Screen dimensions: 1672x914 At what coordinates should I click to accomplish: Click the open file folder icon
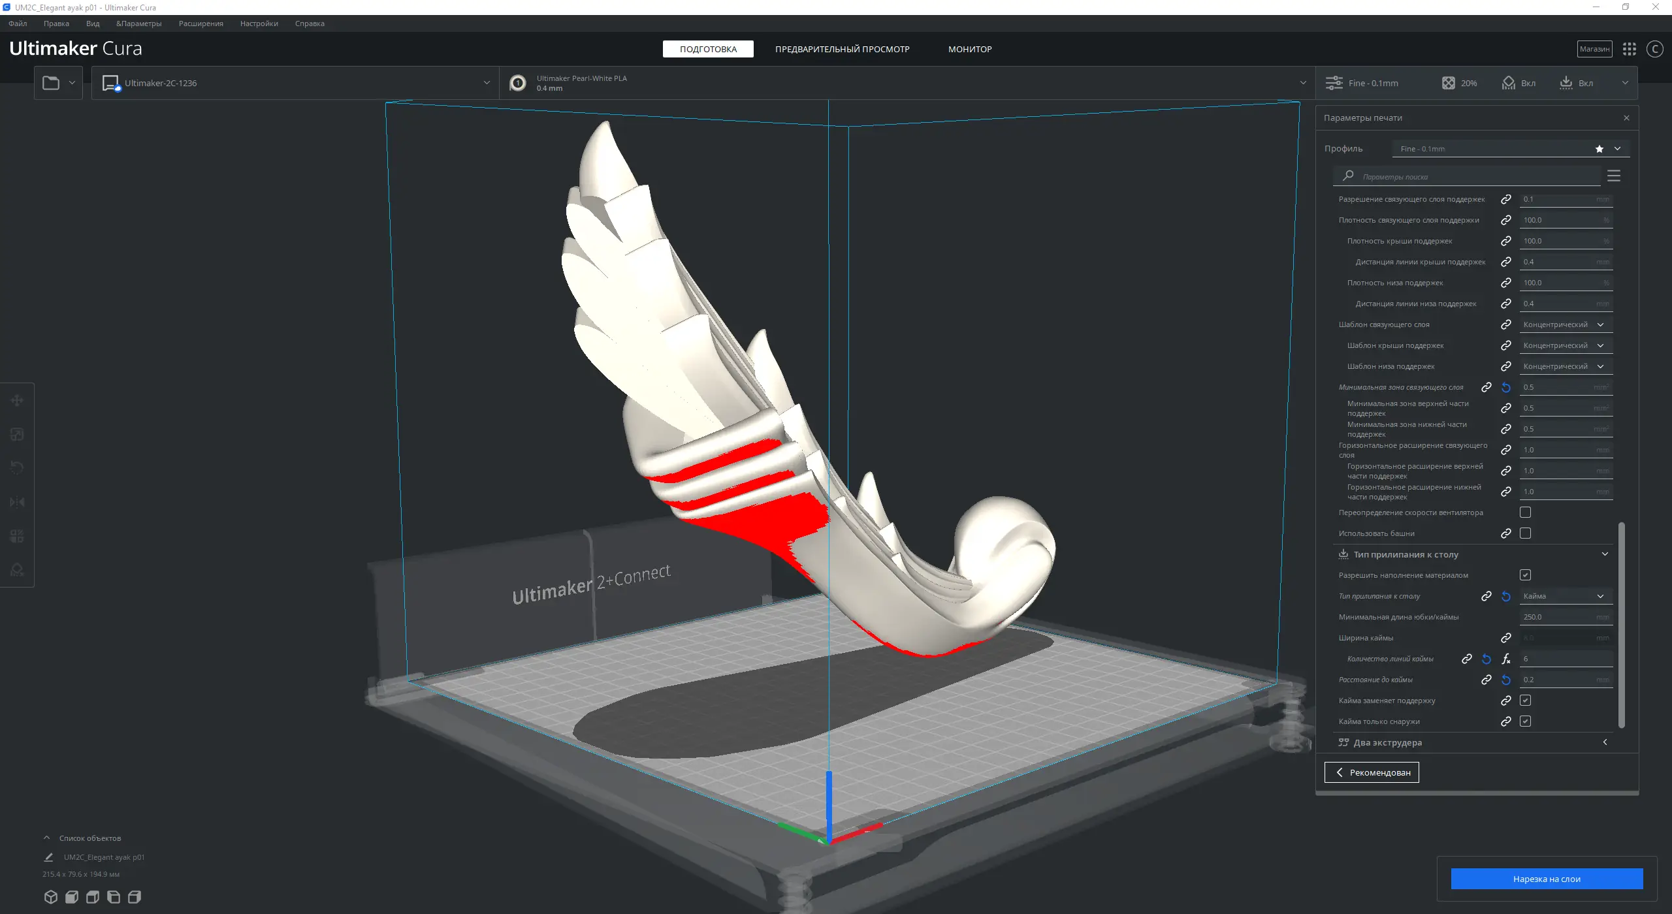point(51,83)
